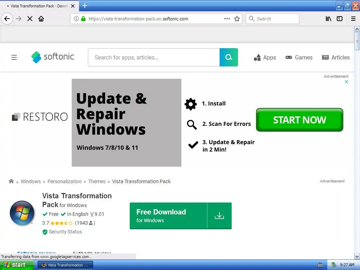Open Windows breadcrumb link
360x270 pixels.
pyautogui.click(x=31, y=181)
